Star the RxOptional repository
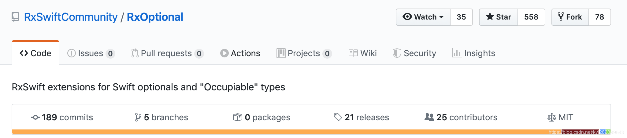 pyautogui.click(x=499, y=17)
